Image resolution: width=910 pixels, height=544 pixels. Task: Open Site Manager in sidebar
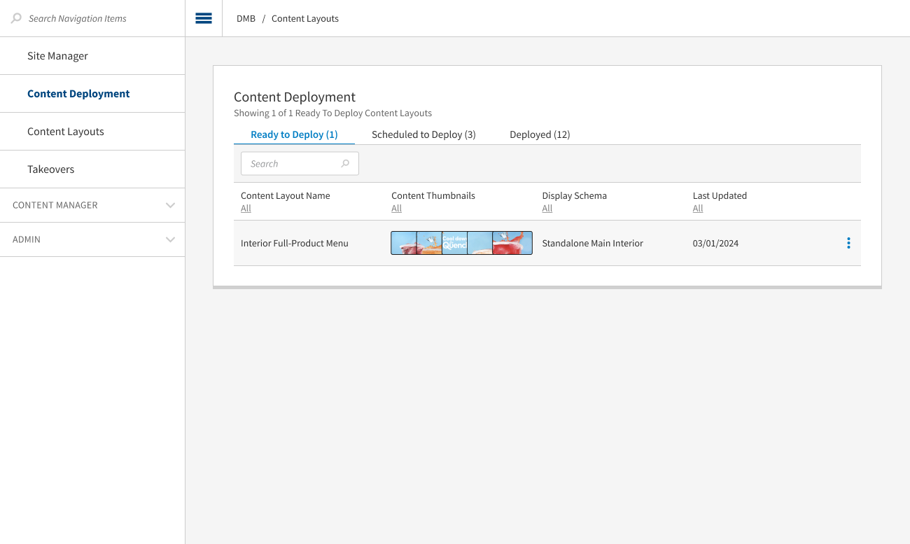[92, 56]
